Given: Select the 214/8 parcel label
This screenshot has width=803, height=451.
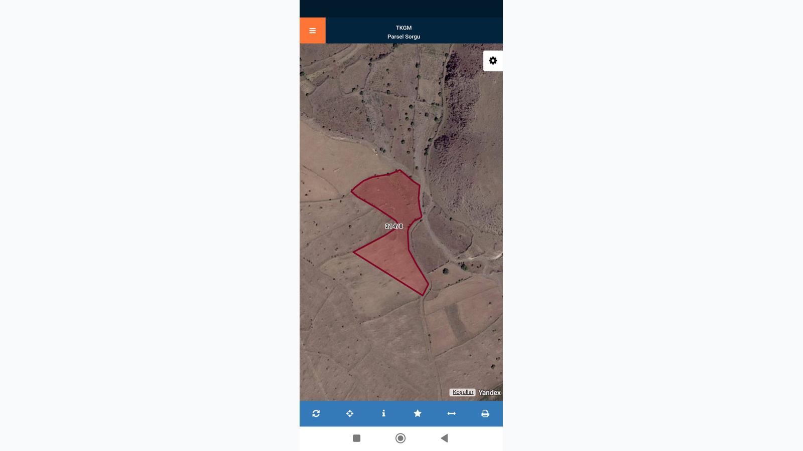Looking at the screenshot, I should [x=394, y=227].
